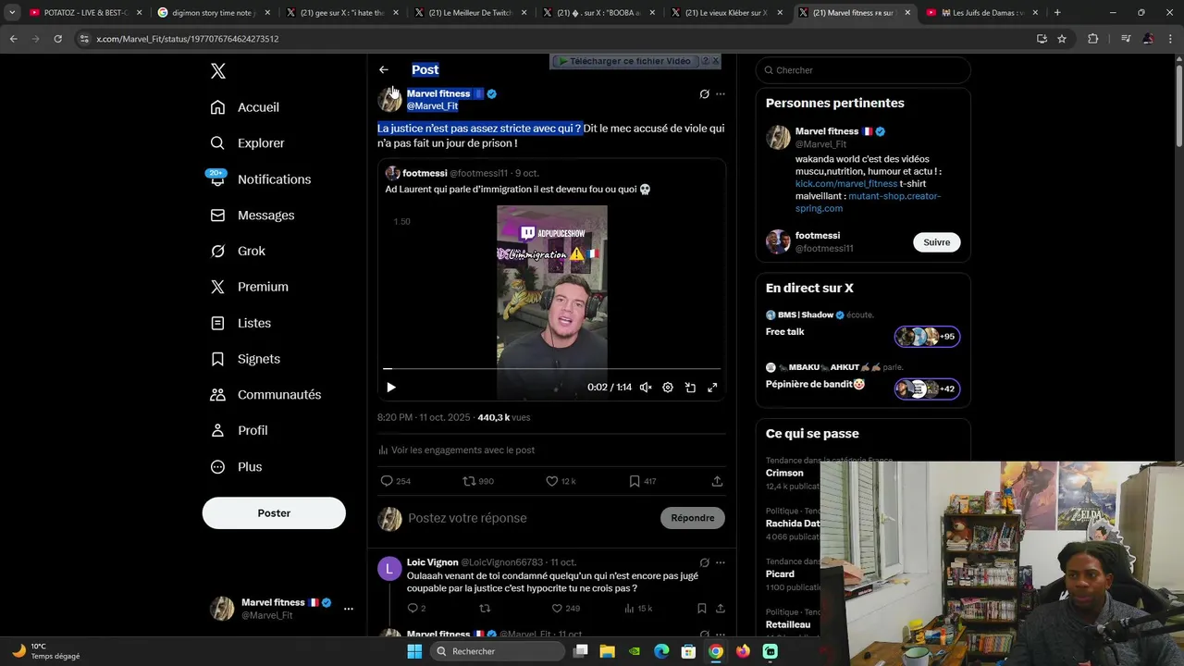Like Loic Vignon's reply
This screenshot has width=1184, height=666.
[565, 609]
